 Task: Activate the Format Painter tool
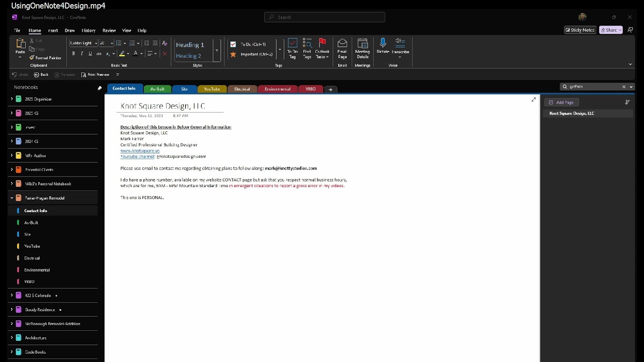coord(45,58)
